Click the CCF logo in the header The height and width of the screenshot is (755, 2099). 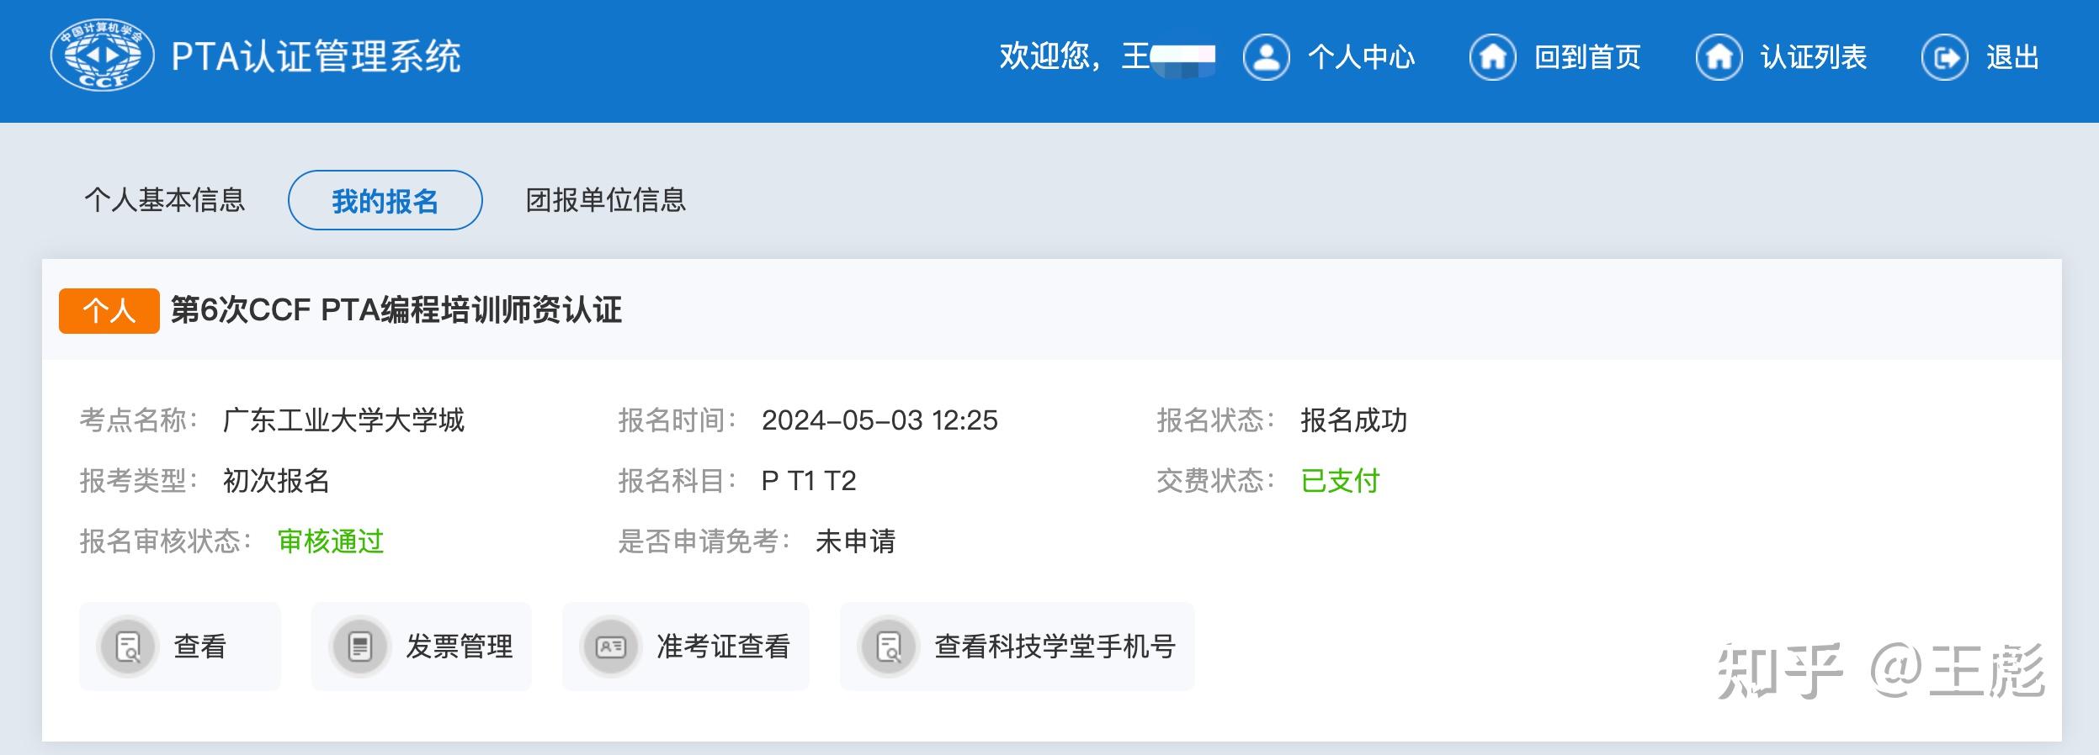pos(104,57)
